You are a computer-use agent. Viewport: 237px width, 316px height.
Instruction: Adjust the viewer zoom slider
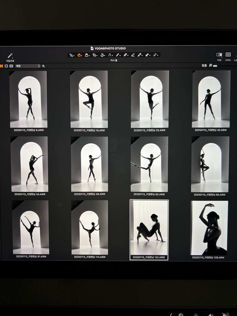click(215, 66)
